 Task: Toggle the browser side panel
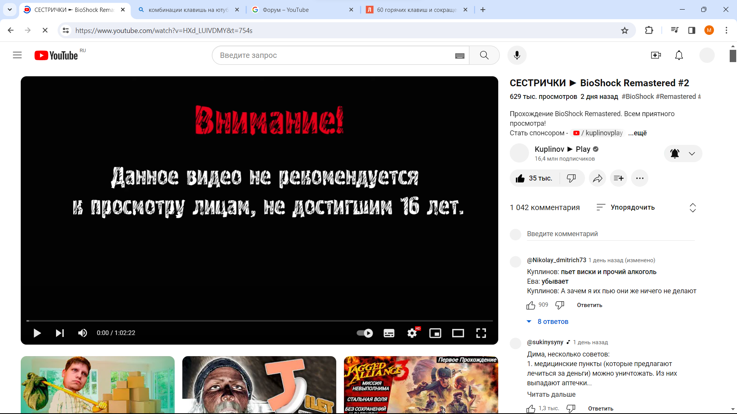692,30
